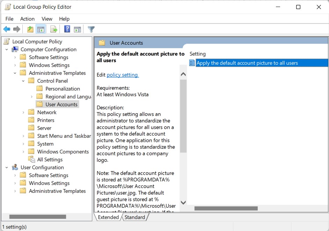Expand the Regional and Language node

coord(31,96)
